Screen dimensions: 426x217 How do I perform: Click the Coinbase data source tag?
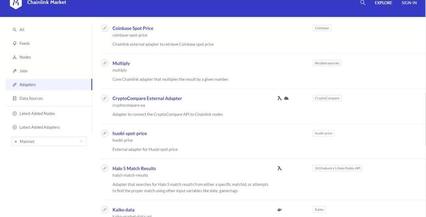tap(322, 28)
